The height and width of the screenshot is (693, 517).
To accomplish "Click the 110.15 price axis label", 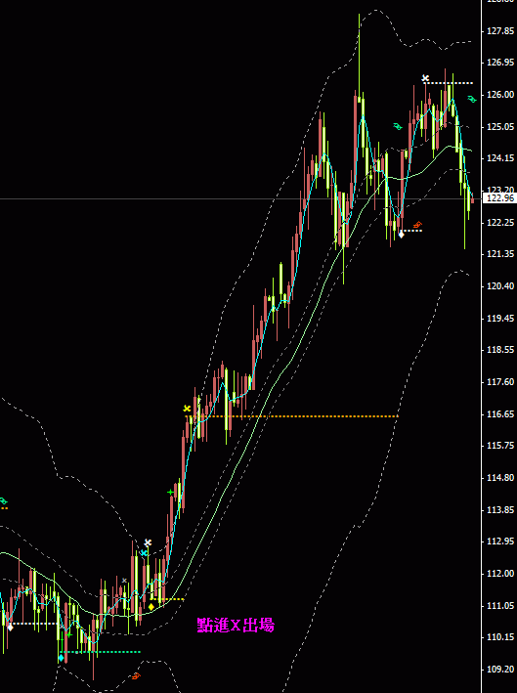I will tap(500, 637).
